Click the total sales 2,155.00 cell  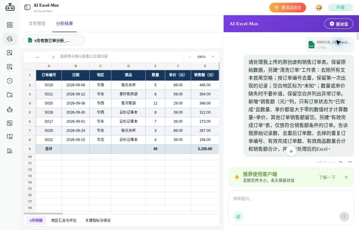(205, 149)
